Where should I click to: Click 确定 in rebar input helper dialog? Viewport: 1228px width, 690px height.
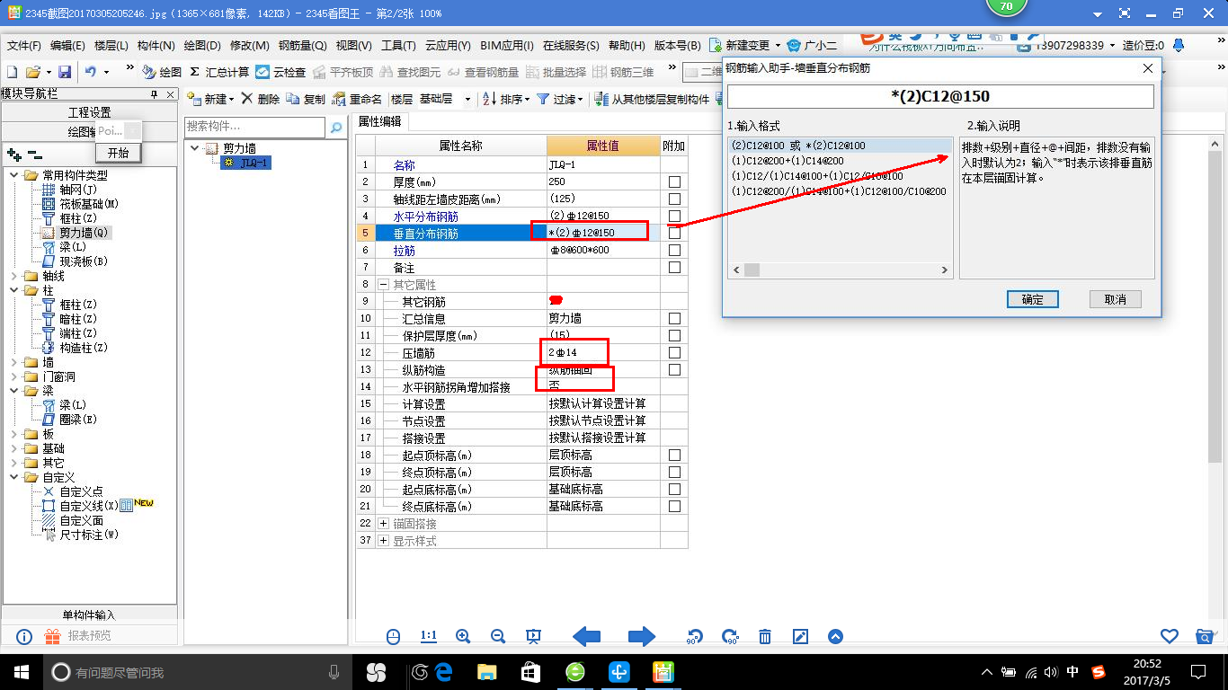click(x=1032, y=299)
